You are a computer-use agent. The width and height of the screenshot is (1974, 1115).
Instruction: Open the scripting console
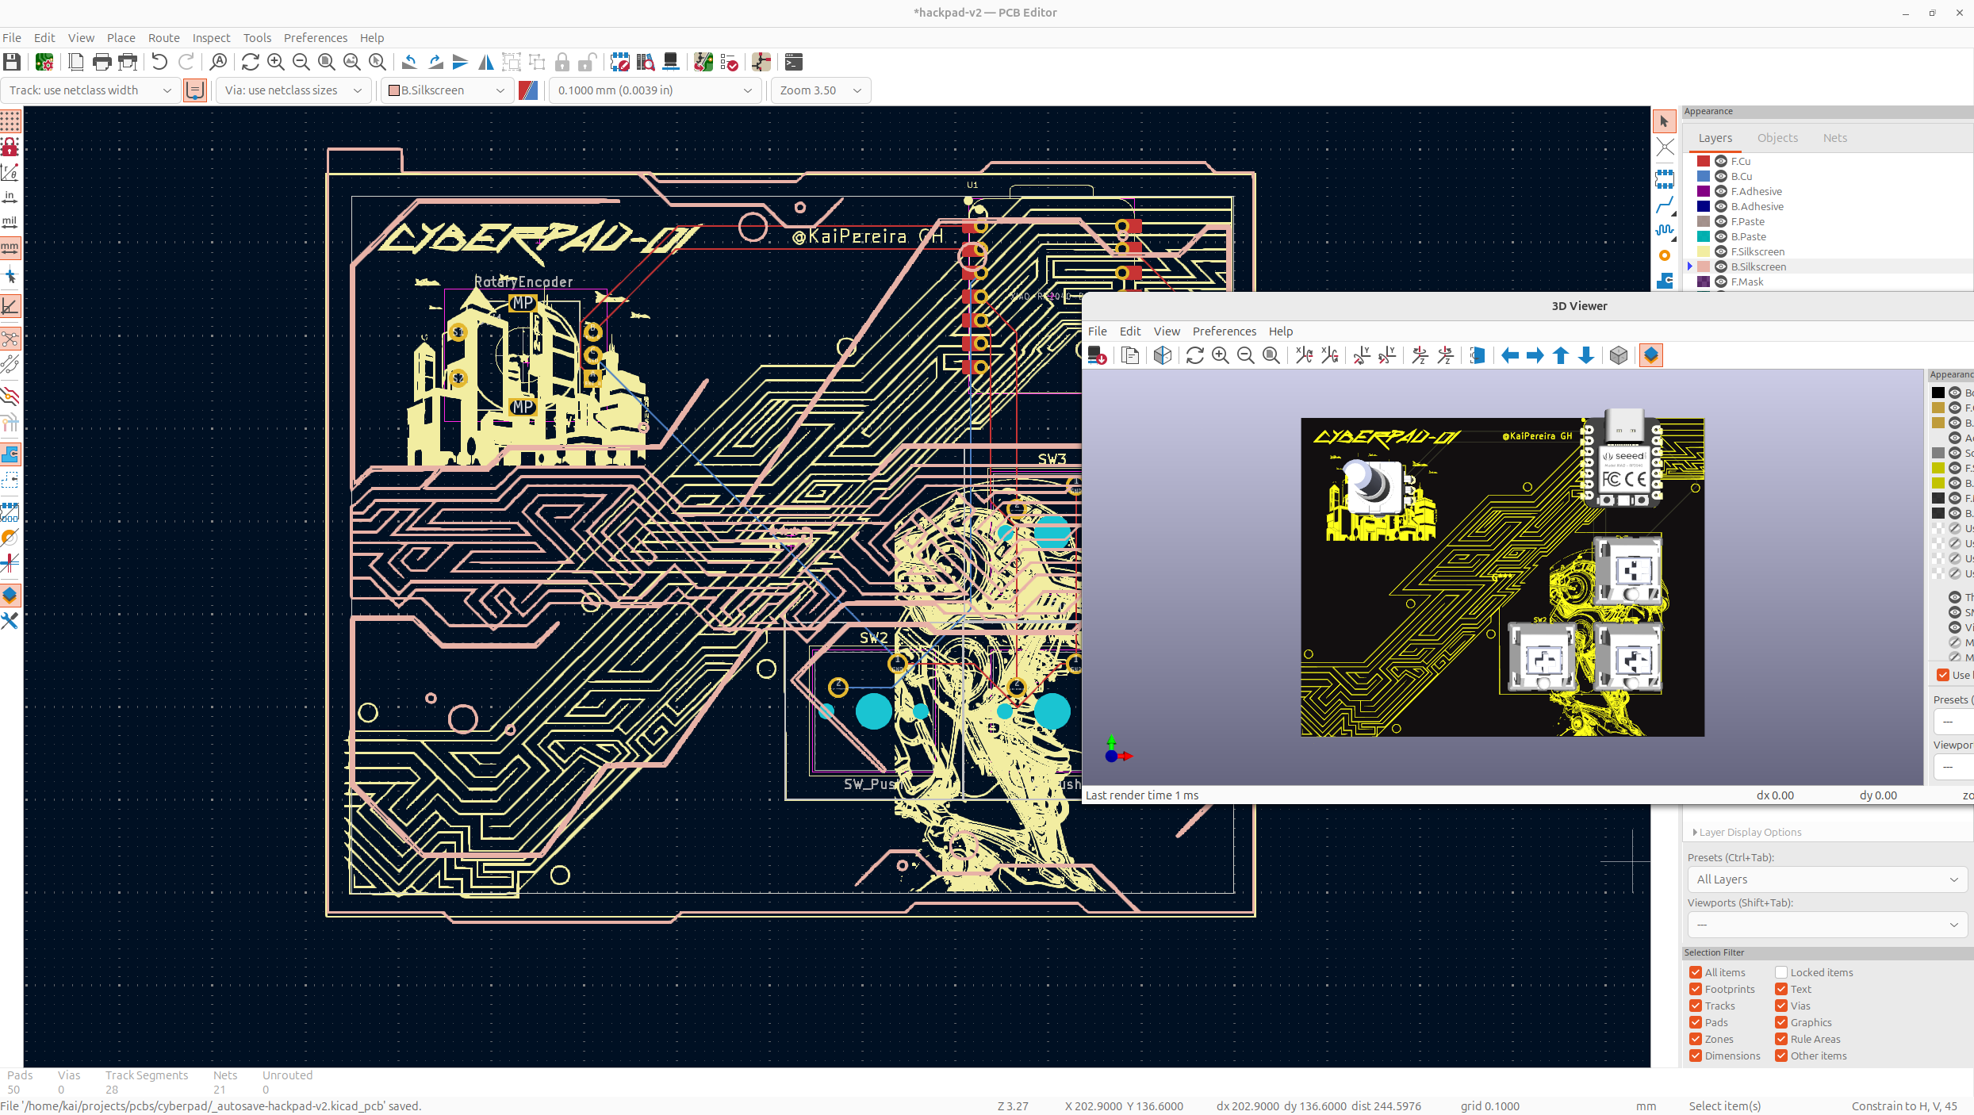click(794, 62)
